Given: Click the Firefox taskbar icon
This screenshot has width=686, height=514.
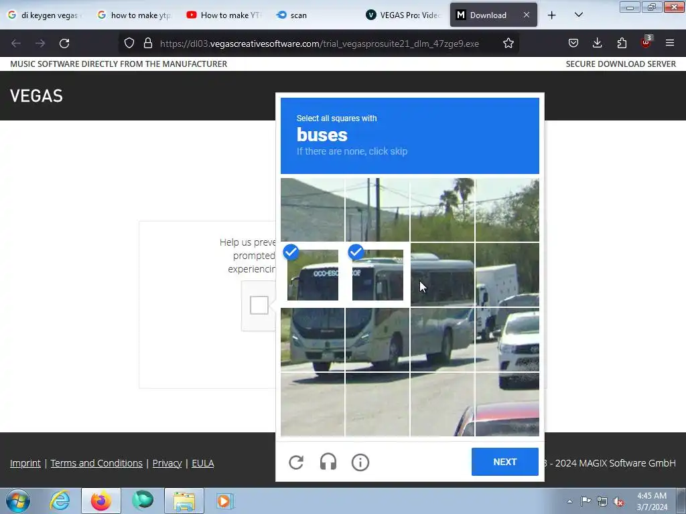Looking at the screenshot, I should pyautogui.click(x=101, y=501).
